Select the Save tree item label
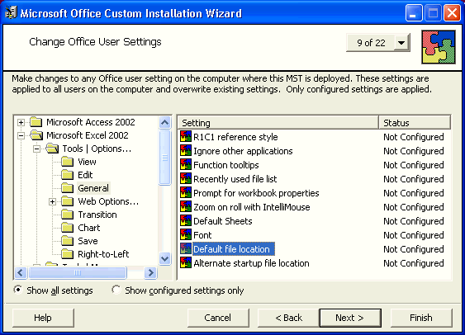This screenshot has height=335, width=465. (88, 241)
